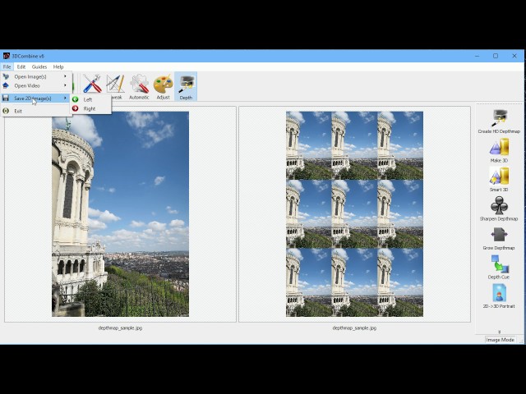Viewport: 526px width, 394px height.
Task: Minimize the 3DCombine window
Action: 477,56
